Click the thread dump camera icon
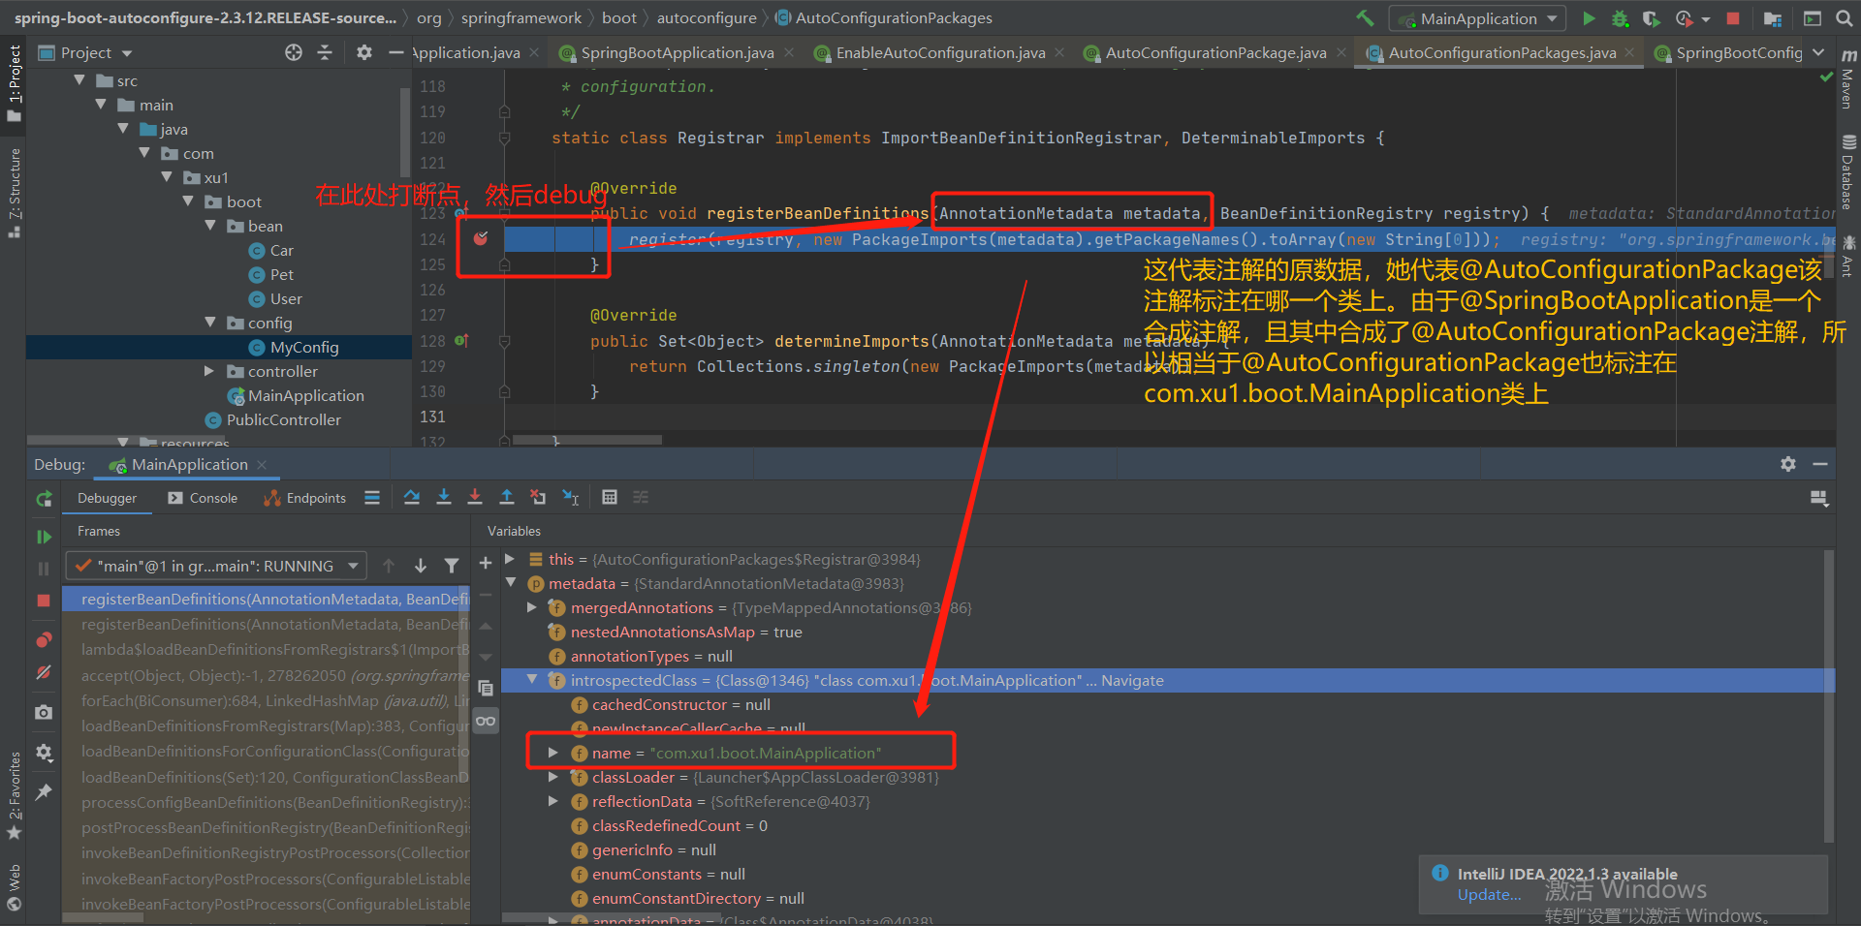The width and height of the screenshot is (1861, 926). [44, 712]
